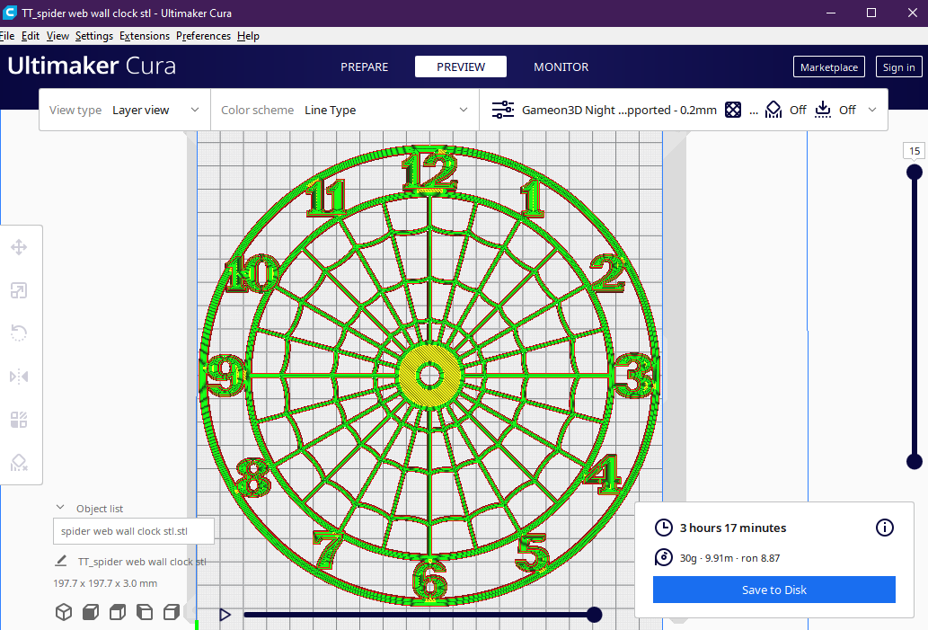Click the support status icon
The height and width of the screenshot is (630, 928).
773,110
